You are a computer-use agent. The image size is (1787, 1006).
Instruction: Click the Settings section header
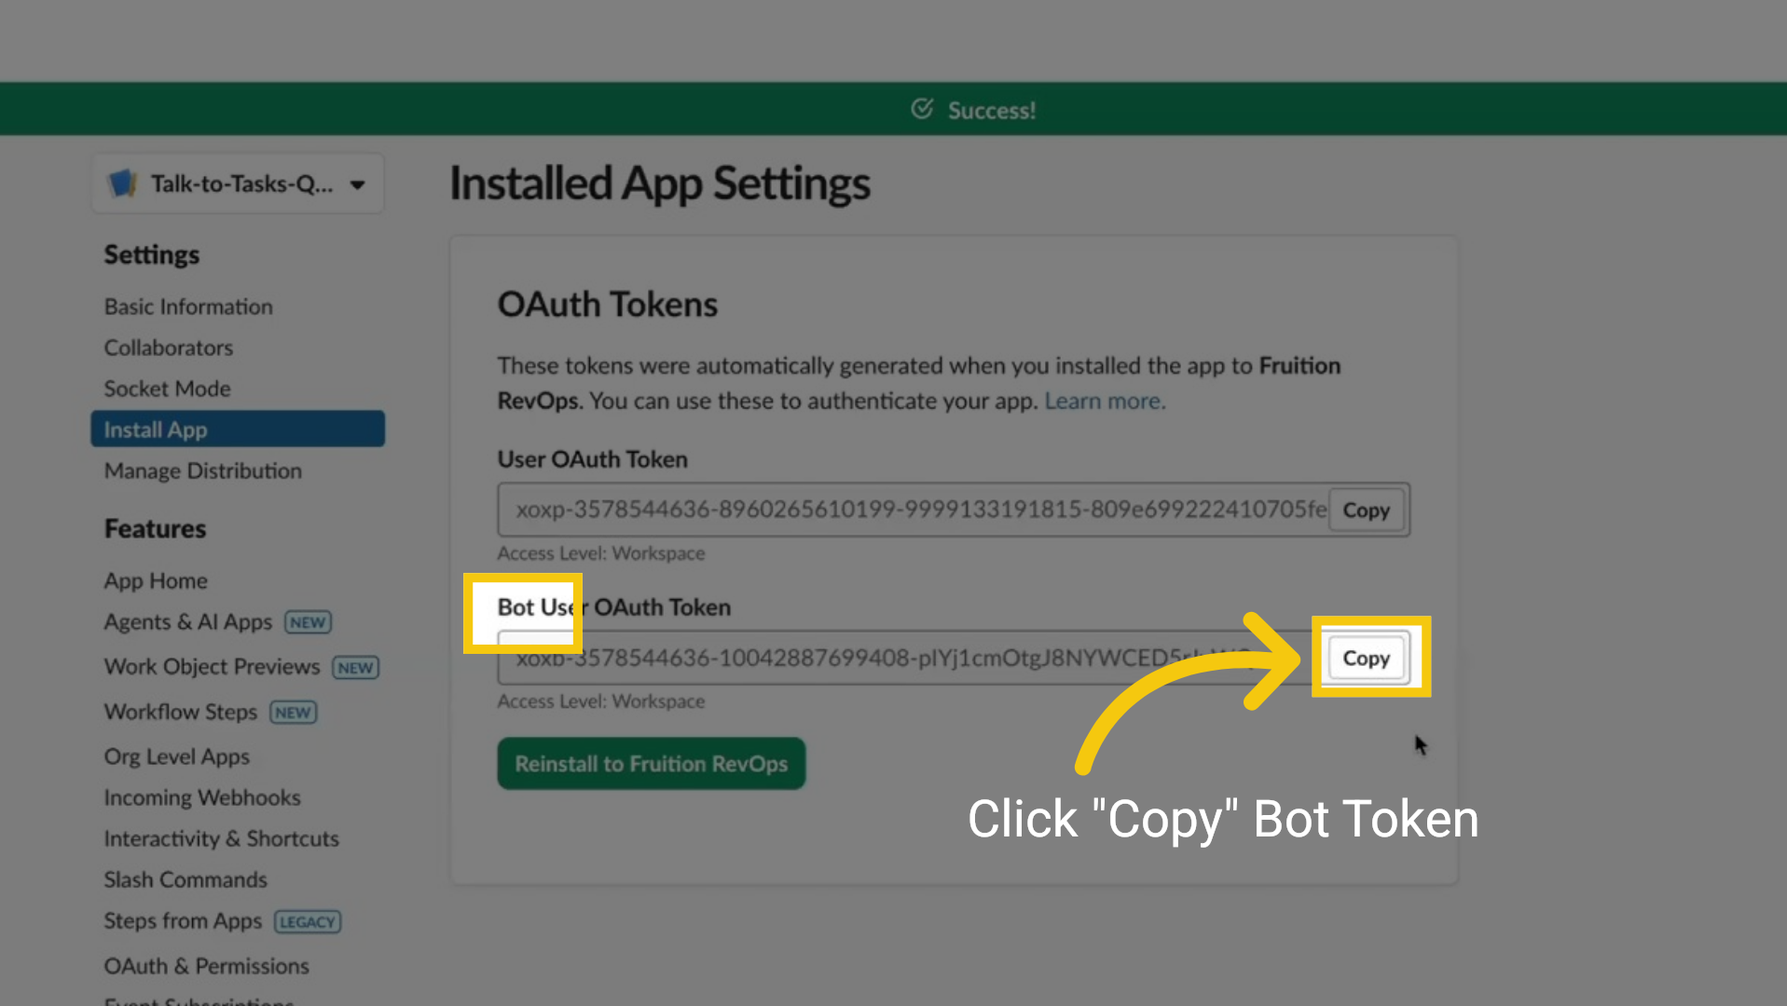point(152,254)
